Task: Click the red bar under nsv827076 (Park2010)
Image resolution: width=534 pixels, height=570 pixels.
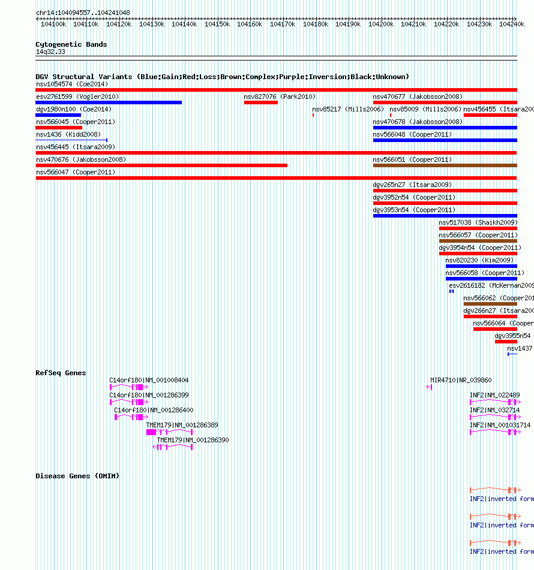Action: pos(261,102)
